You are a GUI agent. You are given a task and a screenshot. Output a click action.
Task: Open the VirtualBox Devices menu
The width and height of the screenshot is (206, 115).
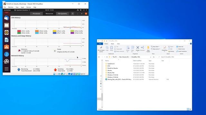point(29,7)
